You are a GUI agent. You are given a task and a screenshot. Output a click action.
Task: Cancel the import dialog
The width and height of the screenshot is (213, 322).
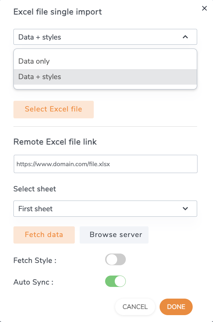(x=135, y=307)
